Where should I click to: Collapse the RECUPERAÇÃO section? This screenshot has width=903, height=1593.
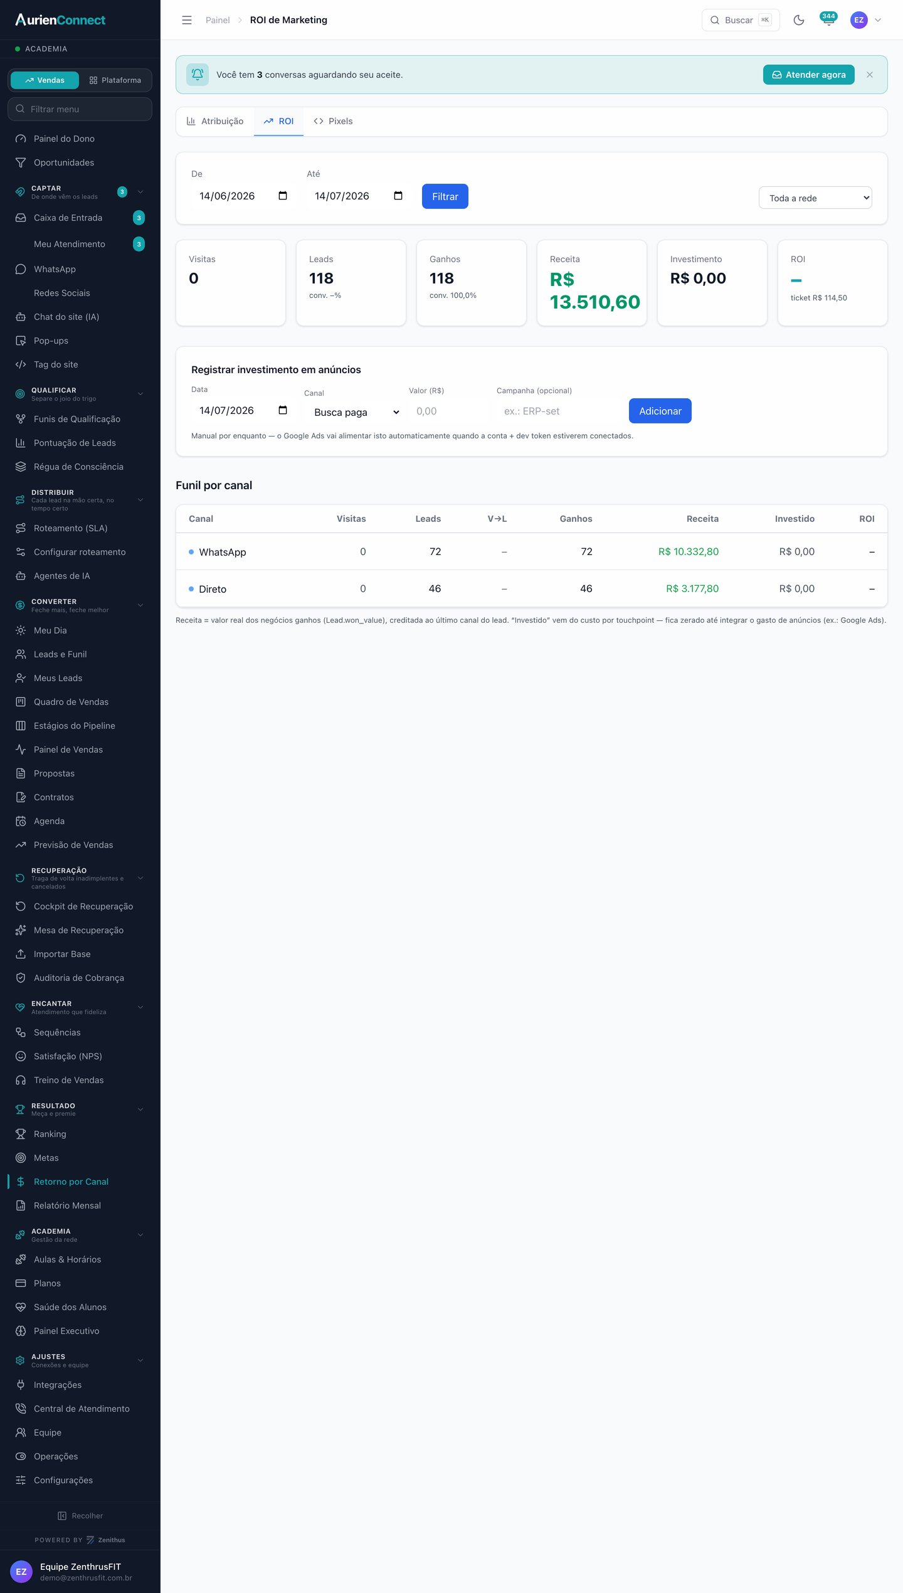[140, 878]
